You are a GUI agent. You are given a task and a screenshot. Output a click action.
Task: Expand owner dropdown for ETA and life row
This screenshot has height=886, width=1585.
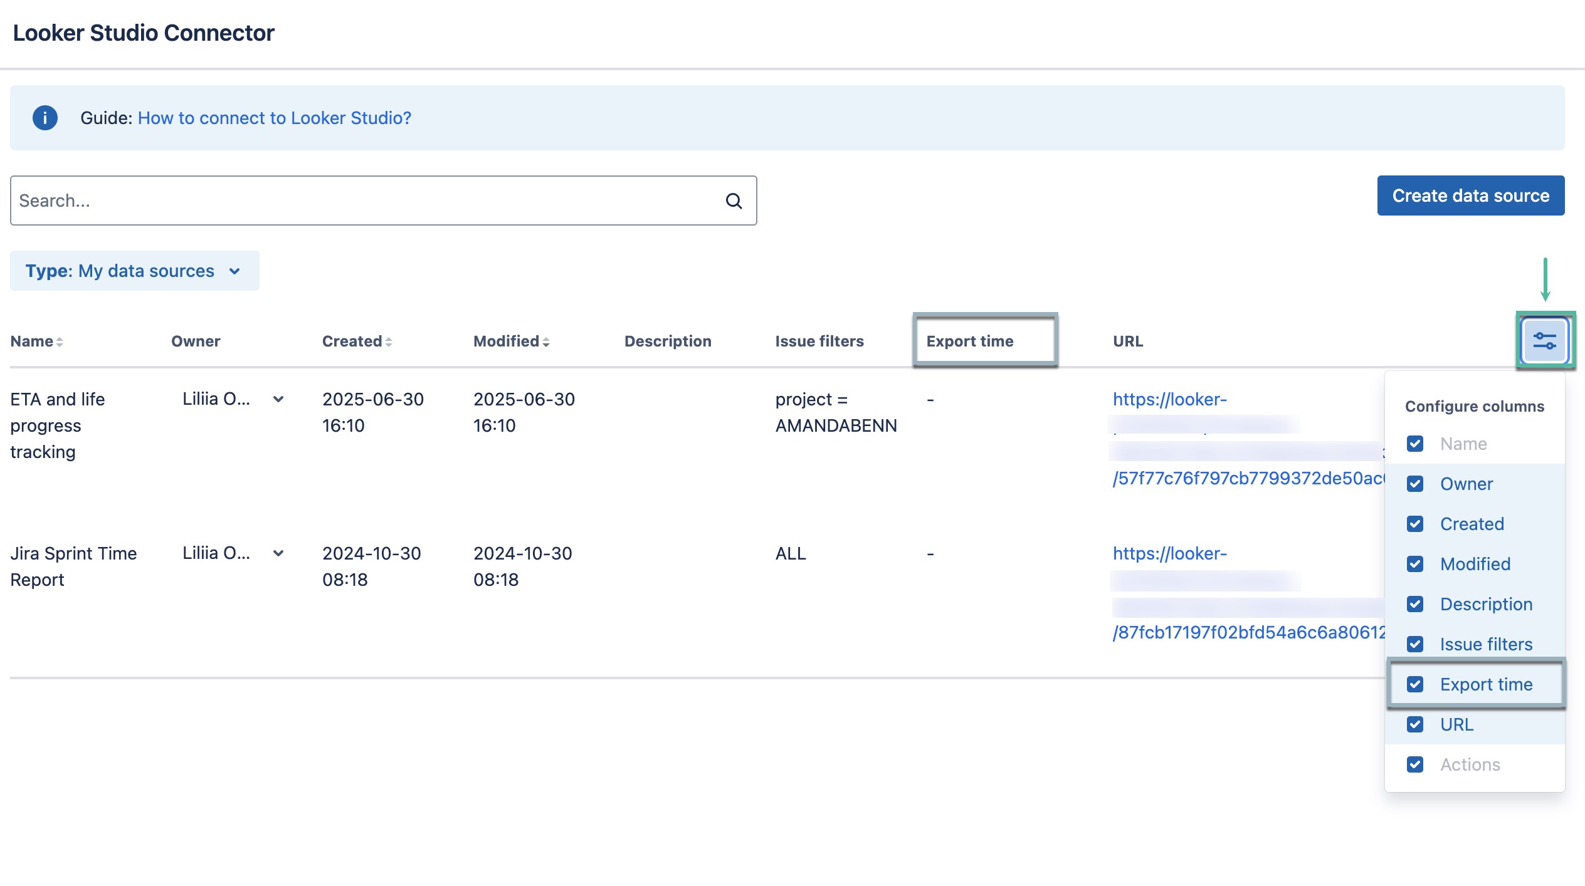click(278, 399)
